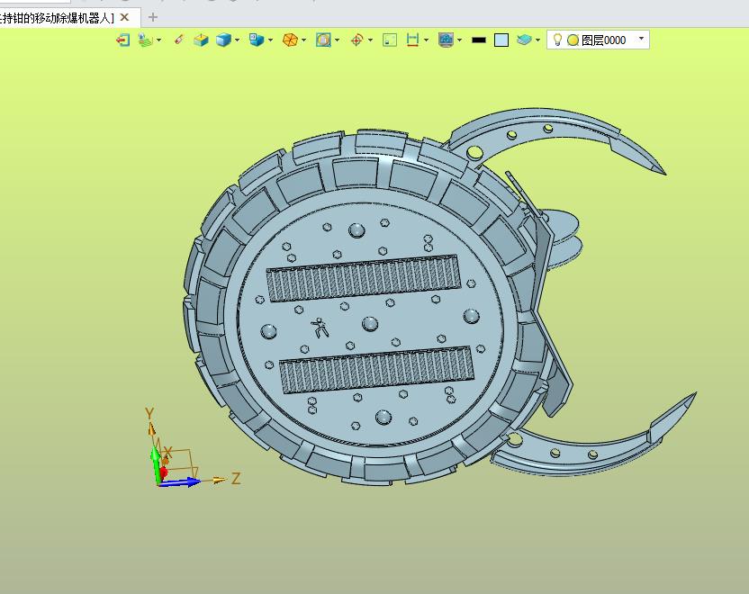Click the Y axis label of the coordinate triad
The width and height of the screenshot is (749, 594).
pyautogui.click(x=149, y=413)
